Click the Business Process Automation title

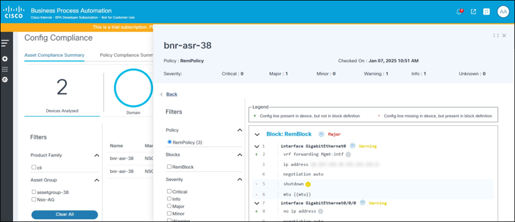click(x=71, y=11)
